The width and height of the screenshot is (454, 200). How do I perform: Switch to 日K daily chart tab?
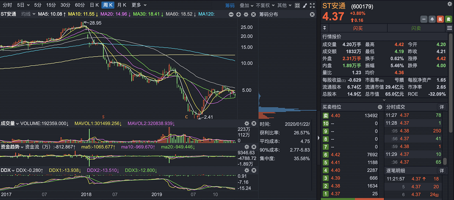(94, 5)
